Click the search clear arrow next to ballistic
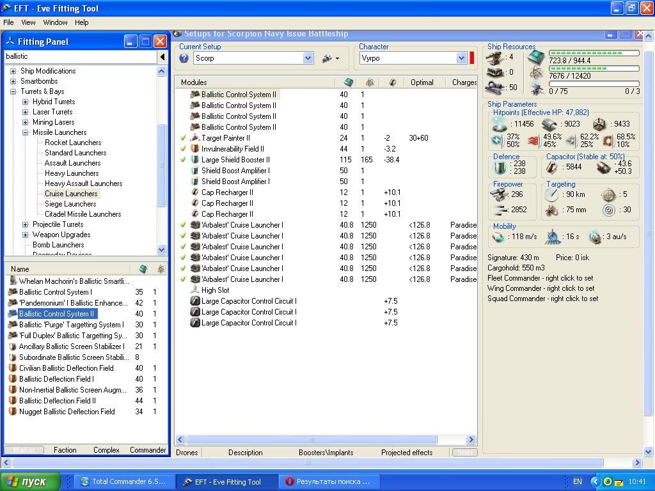This screenshot has height=491, width=655. pyautogui.click(x=162, y=56)
